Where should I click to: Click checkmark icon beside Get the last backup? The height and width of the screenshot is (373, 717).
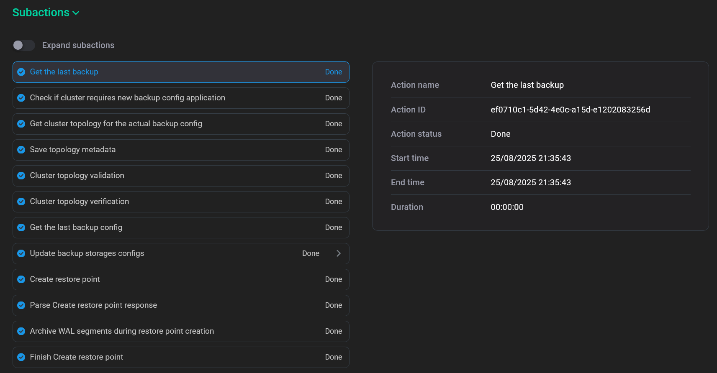pos(21,72)
